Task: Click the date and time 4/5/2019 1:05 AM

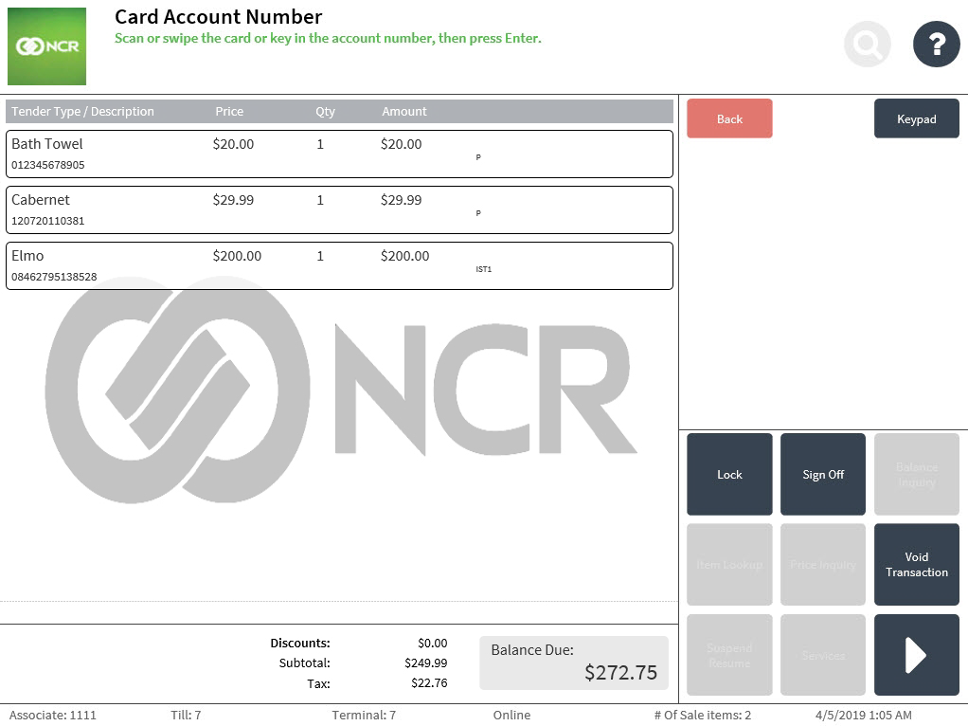Action: [x=863, y=715]
